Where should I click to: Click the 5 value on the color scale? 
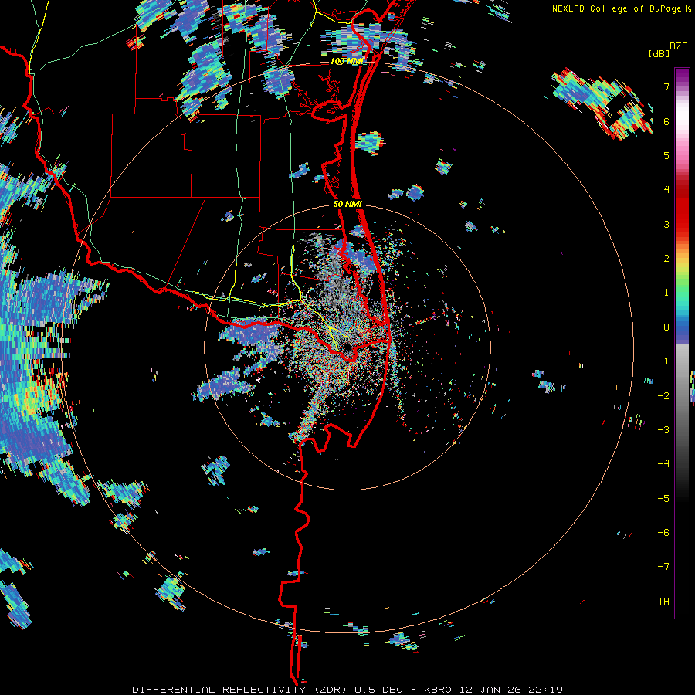(x=666, y=155)
